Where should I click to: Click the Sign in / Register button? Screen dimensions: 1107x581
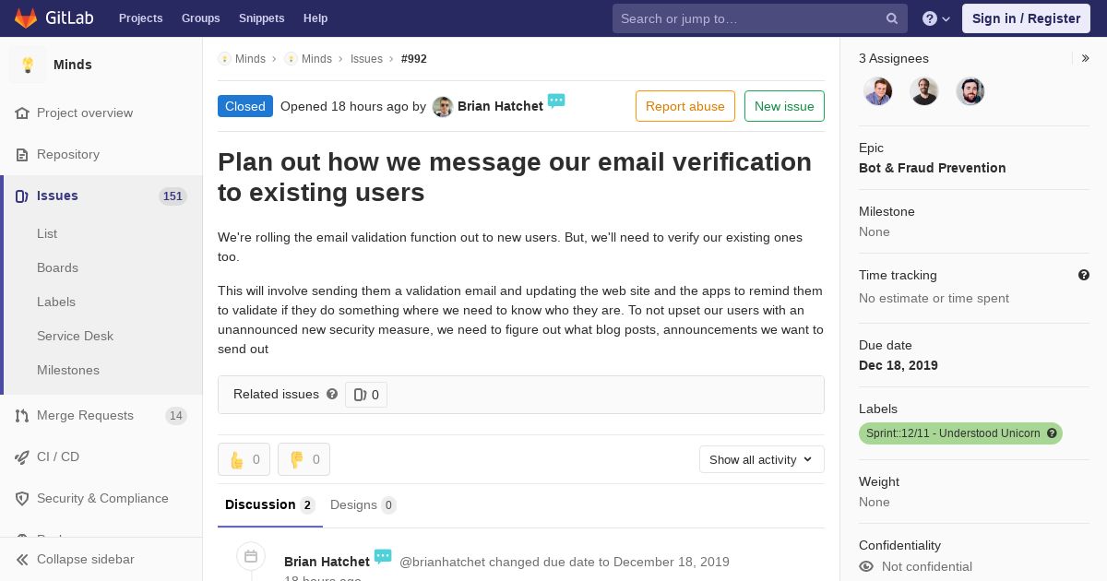point(1026,18)
